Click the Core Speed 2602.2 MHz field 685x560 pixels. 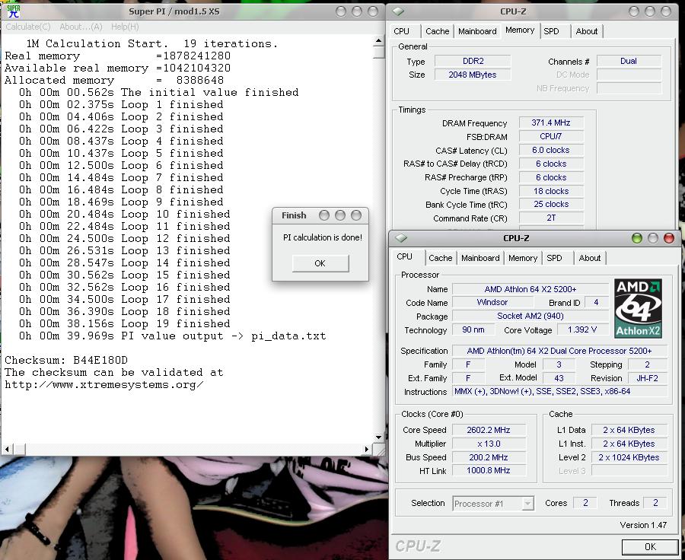pyautogui.click(x=489, y=430)
